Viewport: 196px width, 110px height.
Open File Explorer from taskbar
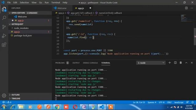coord(21,107)
